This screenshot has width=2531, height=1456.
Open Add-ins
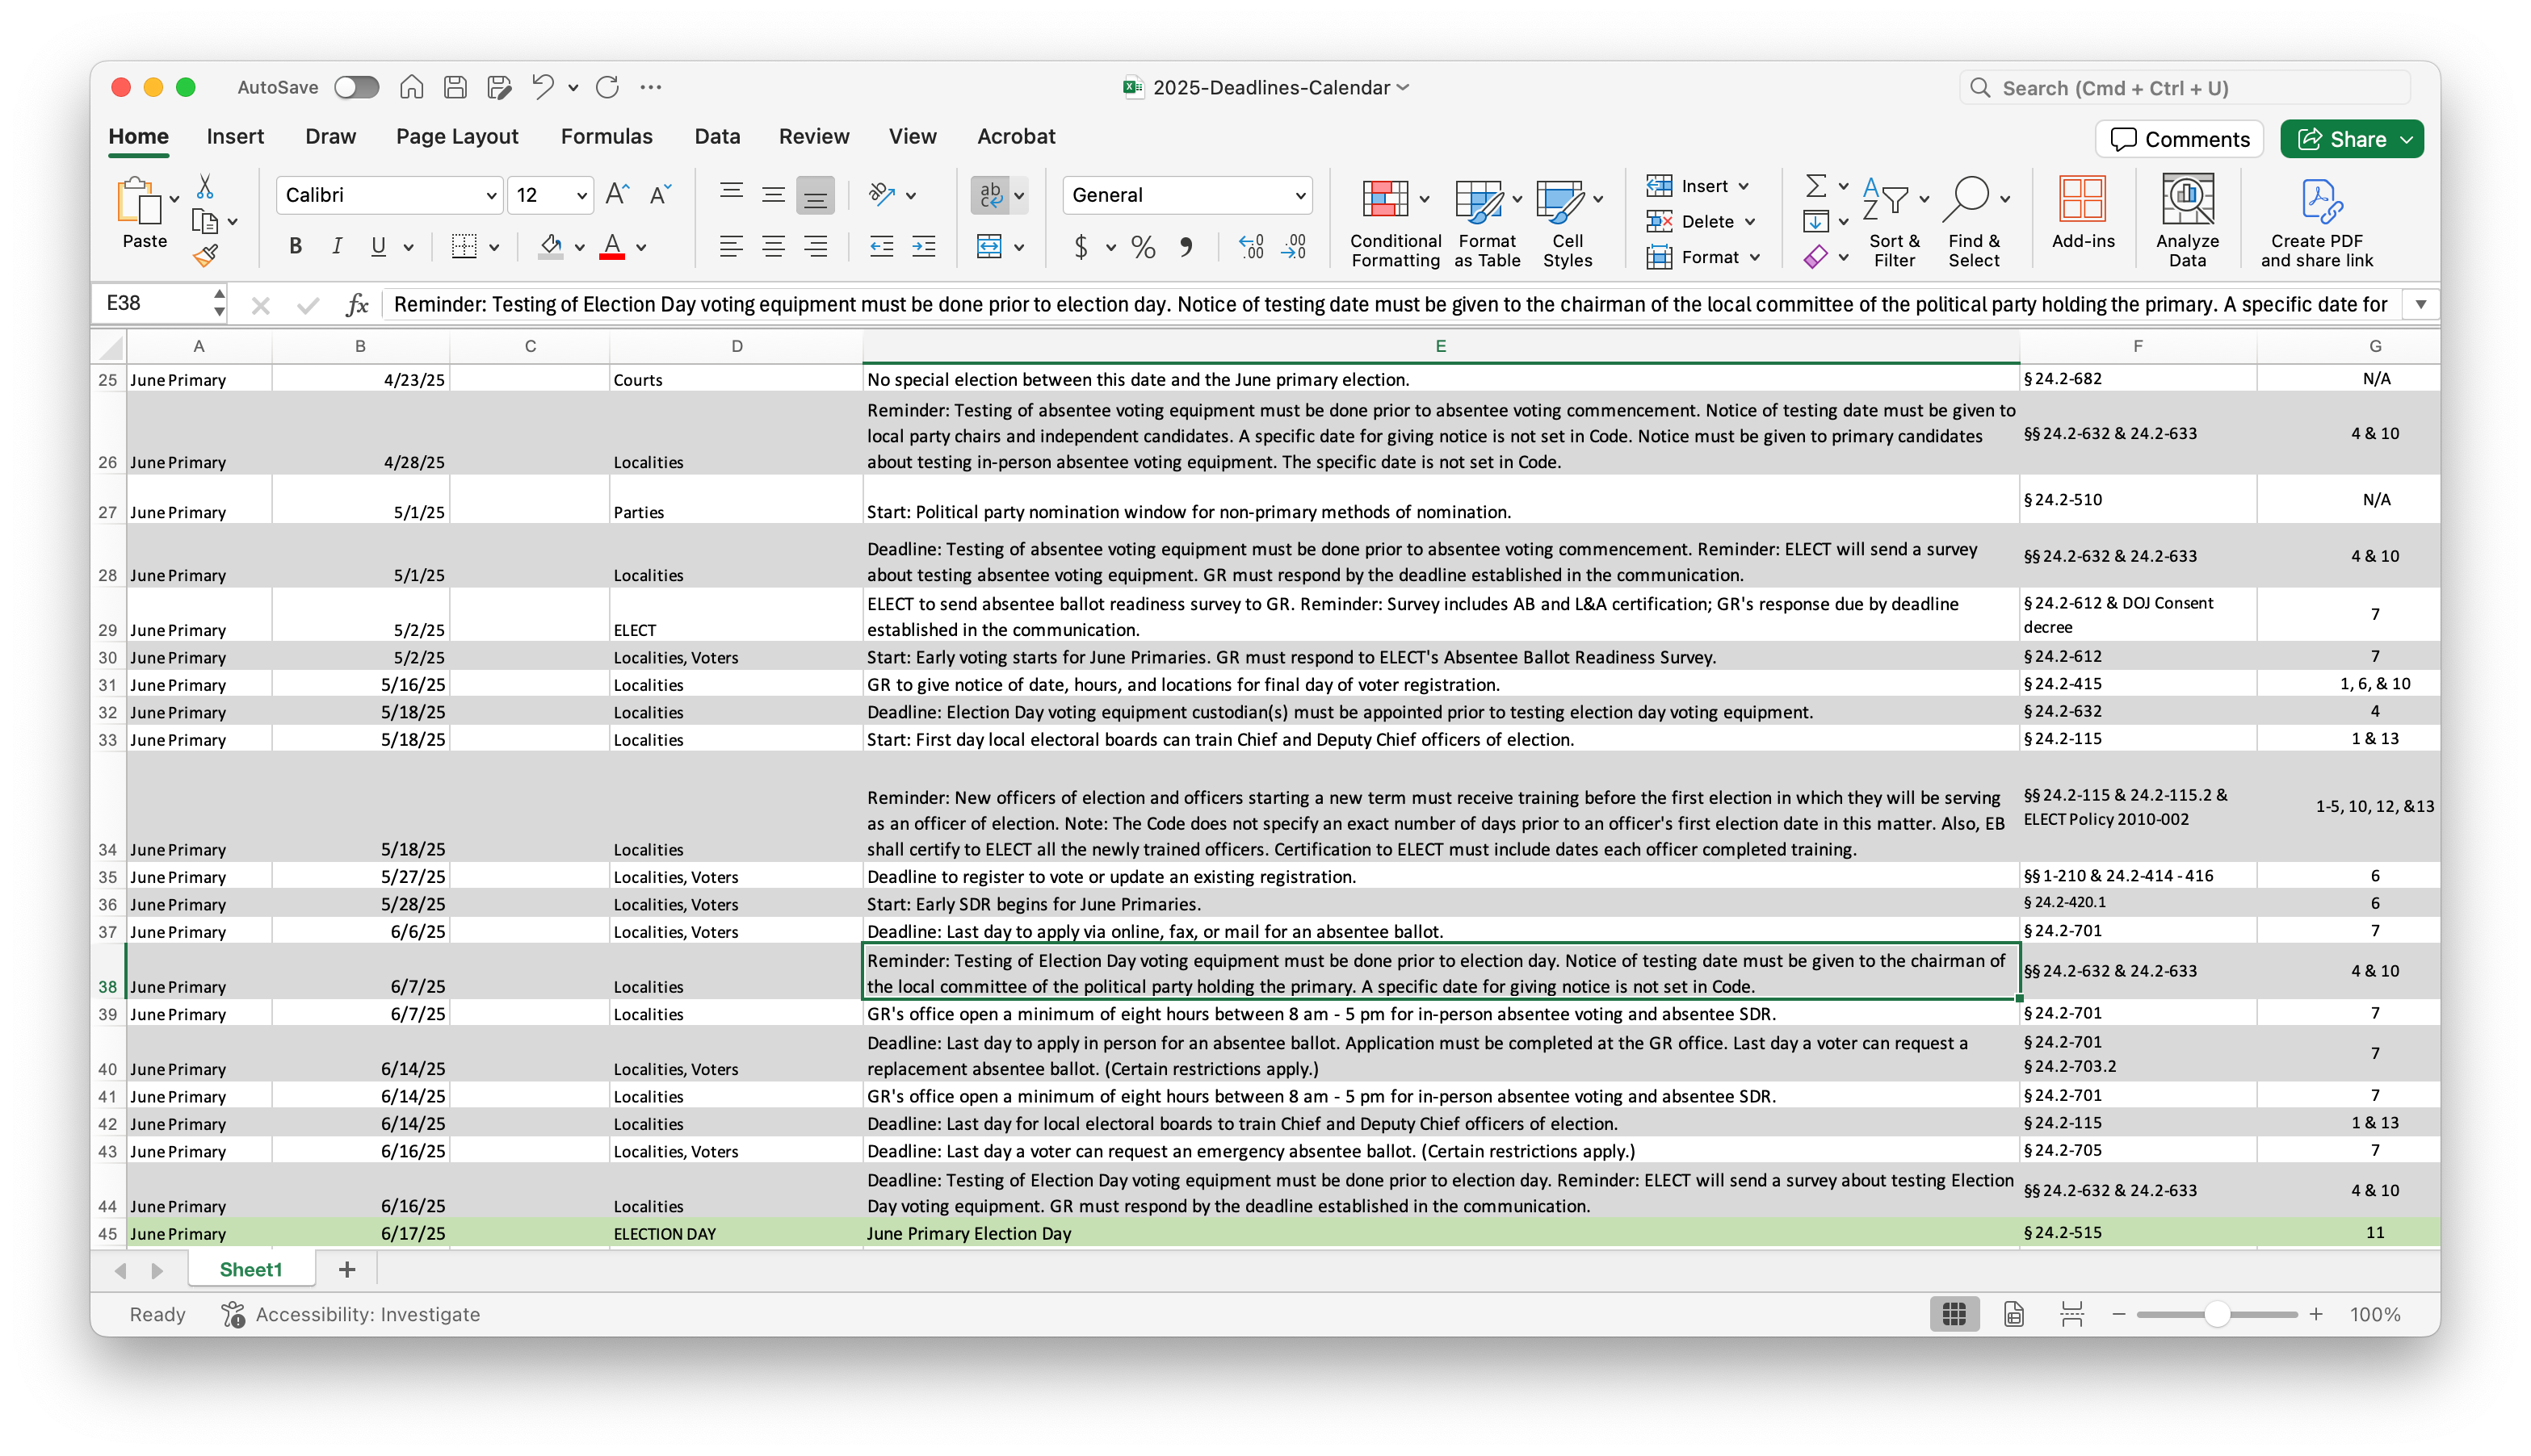(2083, 213)
